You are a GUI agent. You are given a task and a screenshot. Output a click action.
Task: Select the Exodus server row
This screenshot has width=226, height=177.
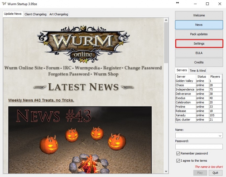coord(199,98)
